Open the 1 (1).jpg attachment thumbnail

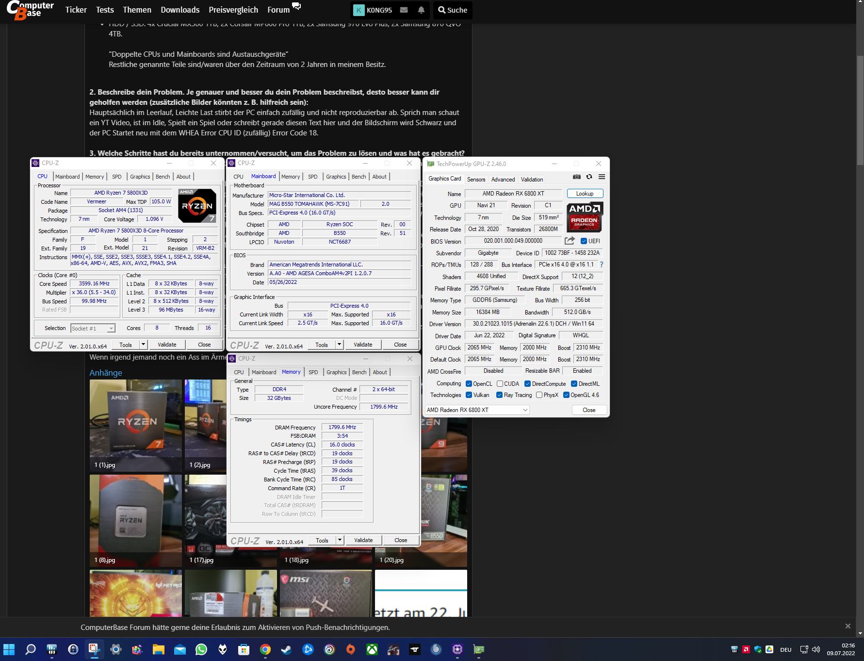[136, 425]
